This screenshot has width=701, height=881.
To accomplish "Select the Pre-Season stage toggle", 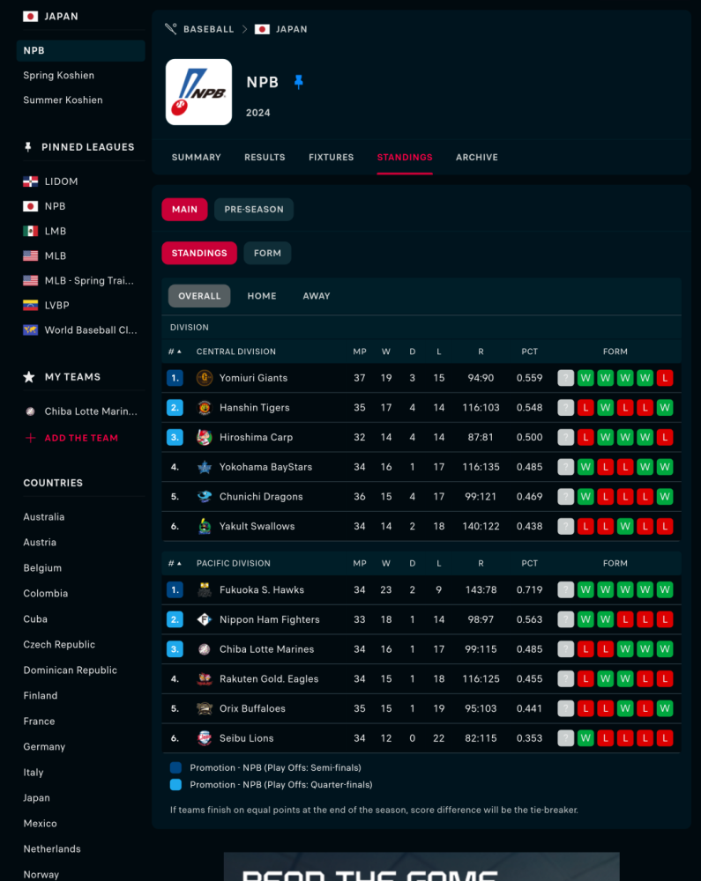I will click(254, 209).
